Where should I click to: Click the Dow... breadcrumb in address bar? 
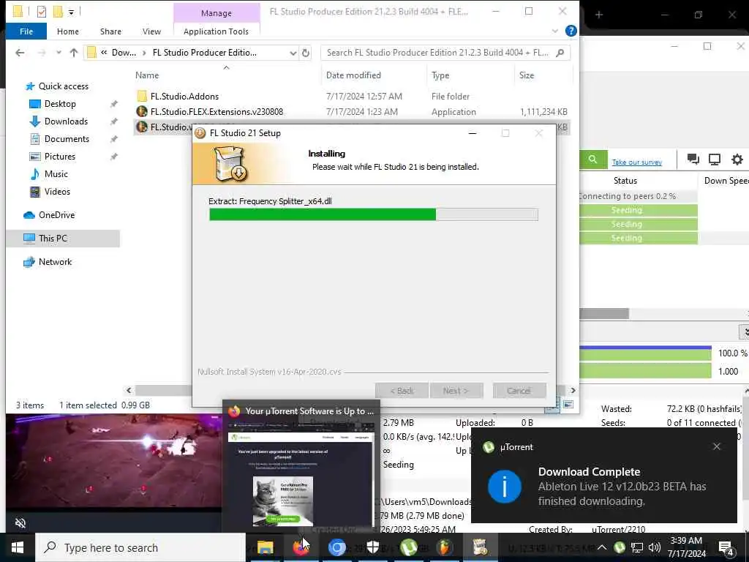tap(124, 53)
